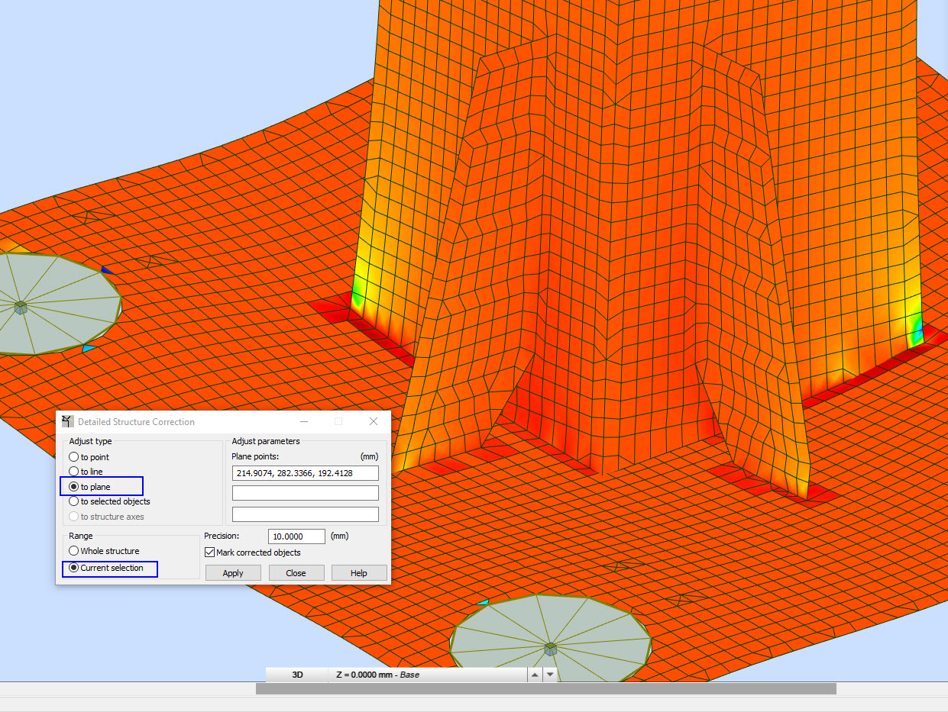Screen dimensions: 948x712
Task: Select the "to line" adjust type
Action: coord(74,471)
